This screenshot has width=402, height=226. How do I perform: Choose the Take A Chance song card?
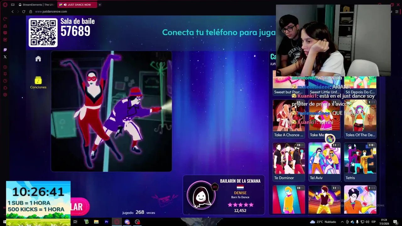289,119
